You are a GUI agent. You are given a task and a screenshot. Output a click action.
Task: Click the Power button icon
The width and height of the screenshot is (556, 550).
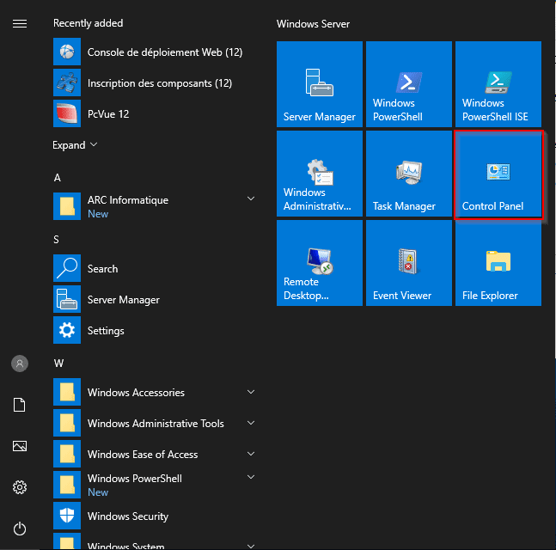[x=20, y=529]
